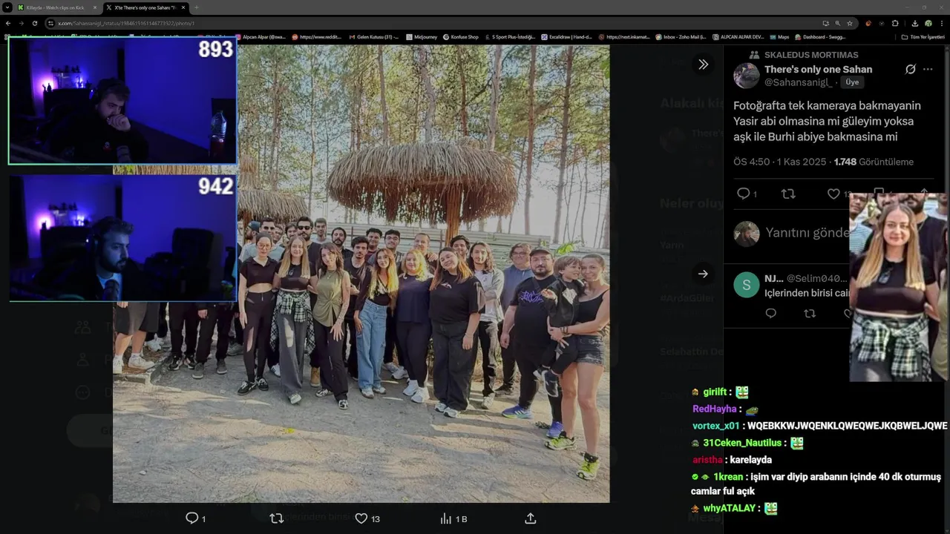950x534 pixels.
Task: Reload the current page
Action: click(34, 23)
